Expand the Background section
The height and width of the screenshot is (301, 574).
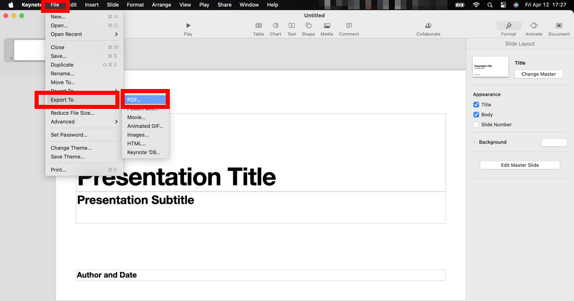tap(474, 142)
